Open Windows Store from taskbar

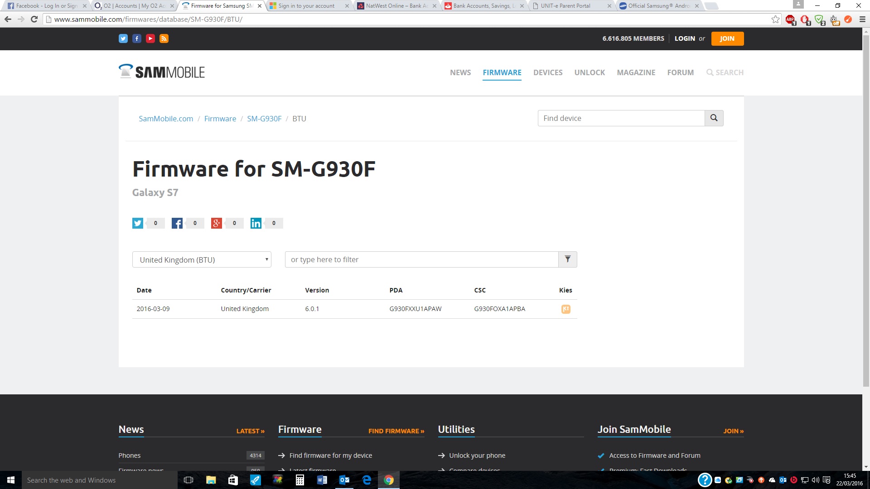[x=233, y=480]
